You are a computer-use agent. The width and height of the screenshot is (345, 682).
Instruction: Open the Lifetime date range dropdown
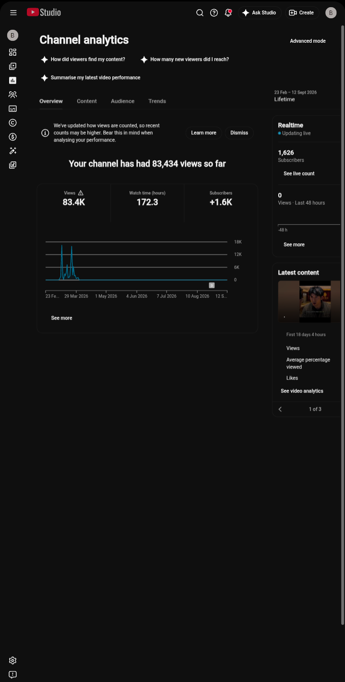coord(306,96)
